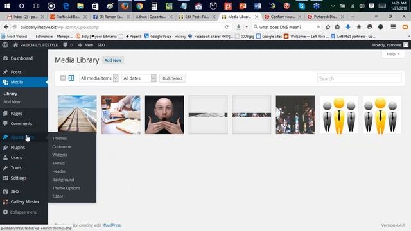Screen dimensions: 411x231
Task: Select Themes in Appearance flyout
Action: click(x=60, y=138)
